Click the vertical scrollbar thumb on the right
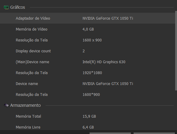This screenshot has width=177, height=134. pyautogui.click(x=176, y=51)
